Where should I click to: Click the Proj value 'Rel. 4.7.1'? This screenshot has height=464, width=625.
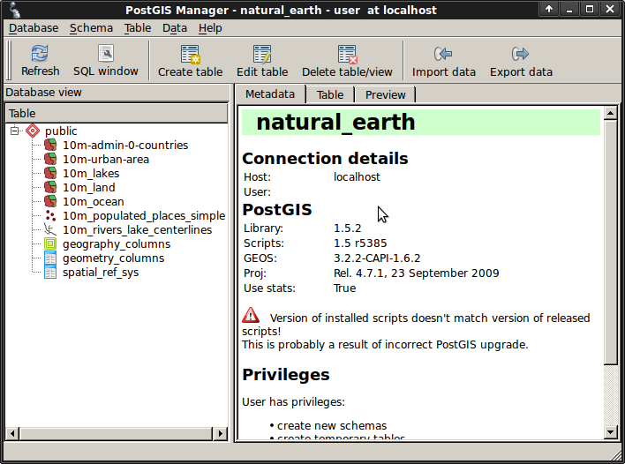(360, 273)
